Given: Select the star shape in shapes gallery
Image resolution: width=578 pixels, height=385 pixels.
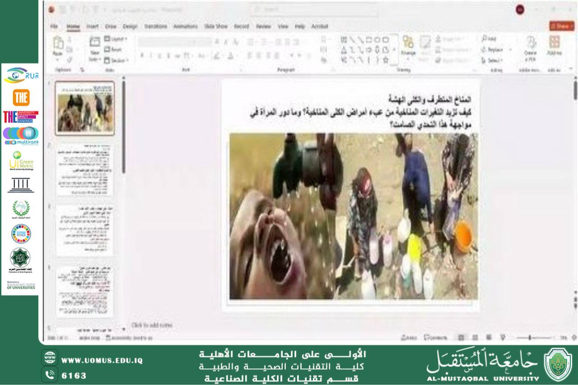Looking at the screenshot, I should coord(385,60).
